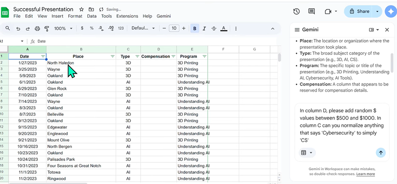
Task: Undo the last action
Action: [18, 29]
